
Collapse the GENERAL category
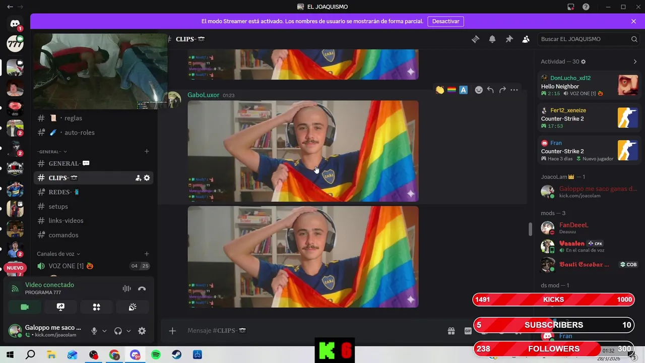point(51,152)
